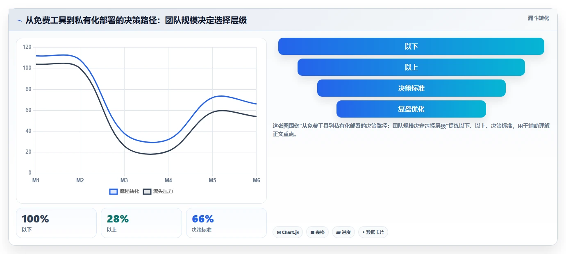Click the 60 y-axis value

(x=28, y=110)
